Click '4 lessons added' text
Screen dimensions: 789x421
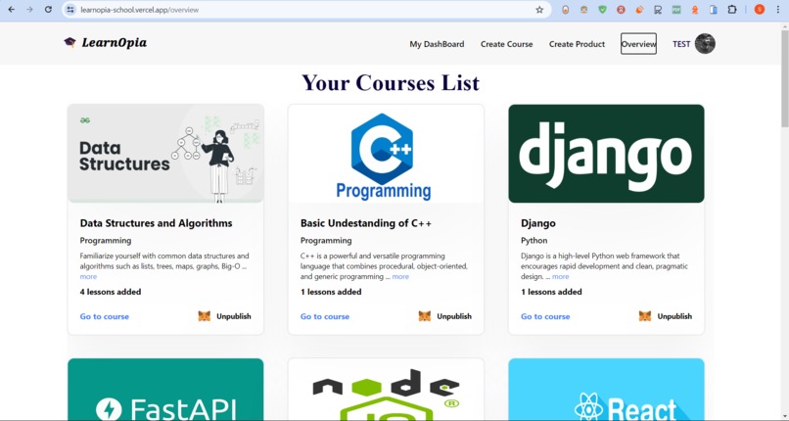click(111, 292)
